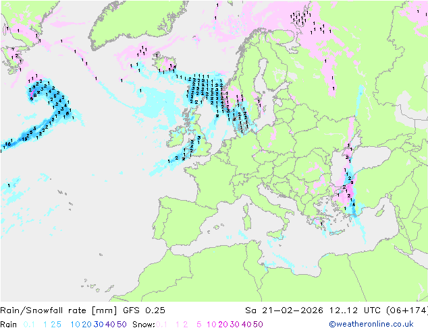Image resolution: width=428 pixels, height=330 pixels.
Task: Click the 'Snow:' legend label
Action: coord(144,325)
